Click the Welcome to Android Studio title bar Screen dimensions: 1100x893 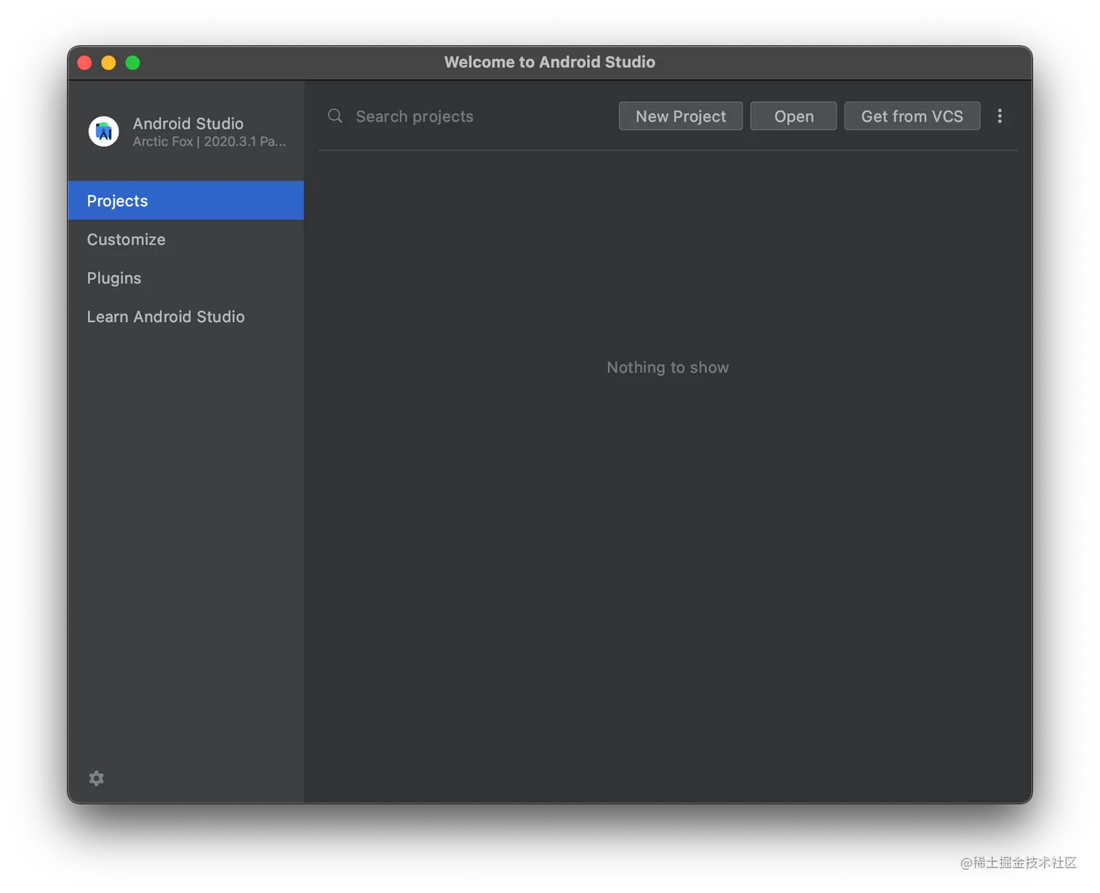click(x=549, y=63)
